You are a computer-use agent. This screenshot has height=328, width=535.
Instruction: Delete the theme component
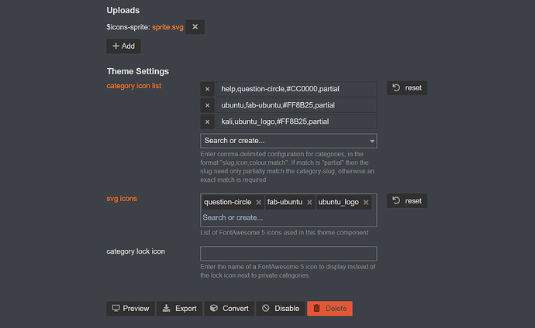pyautogui.click(x=330, y=309)
